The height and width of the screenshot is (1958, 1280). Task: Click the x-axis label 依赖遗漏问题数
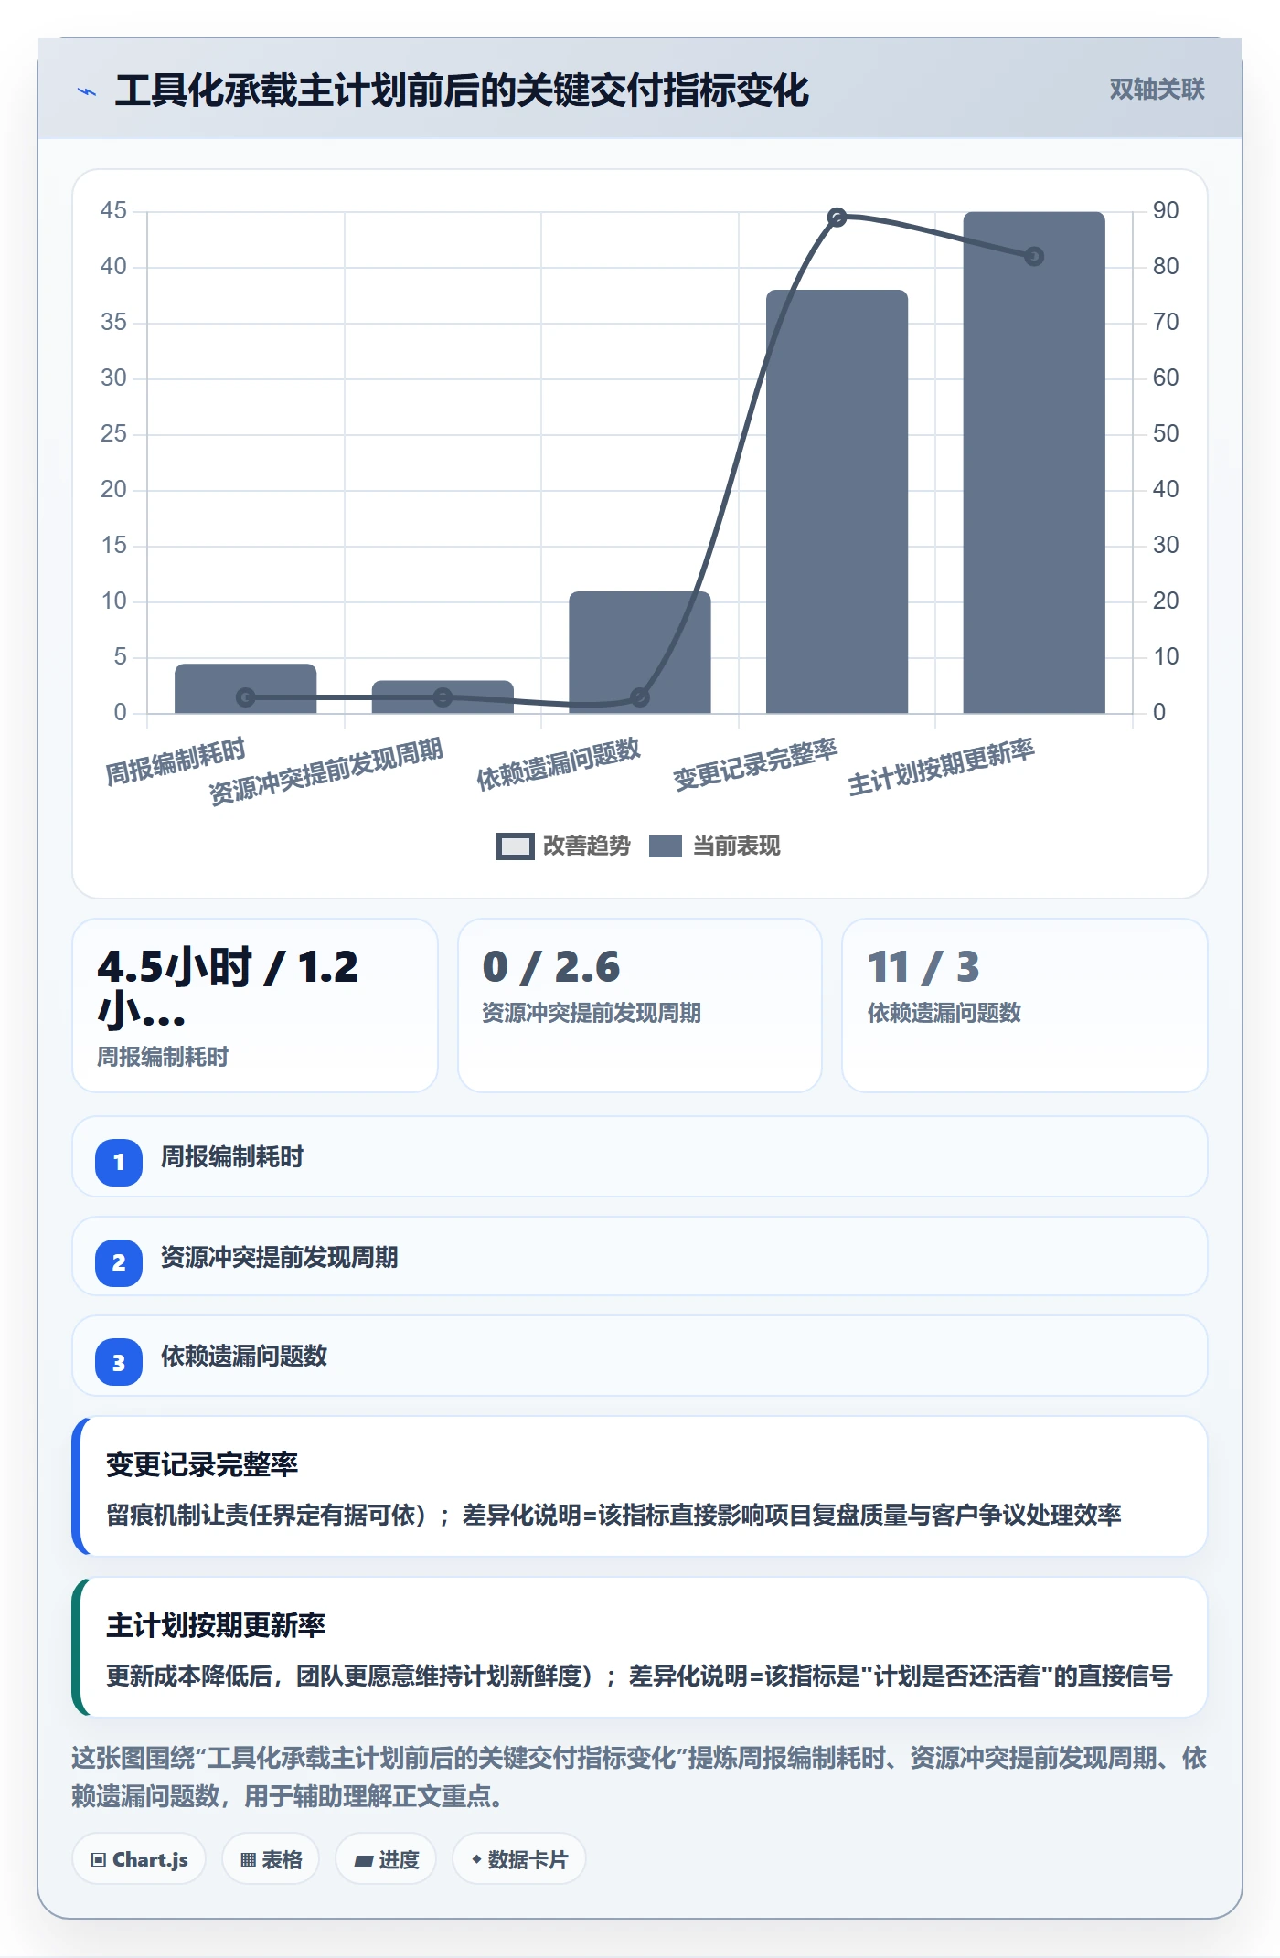click(559, 764)
